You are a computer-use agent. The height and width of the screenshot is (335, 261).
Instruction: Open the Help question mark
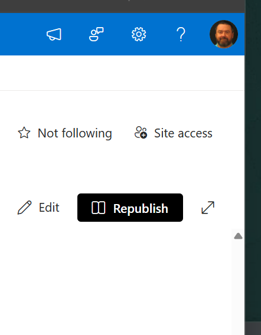pyautogui.click(x=181, y=34)
